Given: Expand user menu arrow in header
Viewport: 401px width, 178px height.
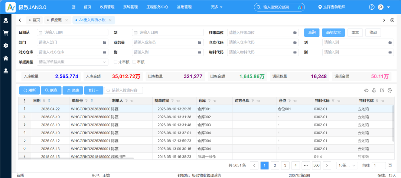Looking at the screenshot, I should [388, 7].
